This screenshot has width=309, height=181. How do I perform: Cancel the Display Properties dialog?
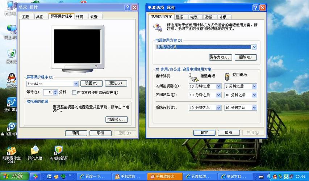100,133
